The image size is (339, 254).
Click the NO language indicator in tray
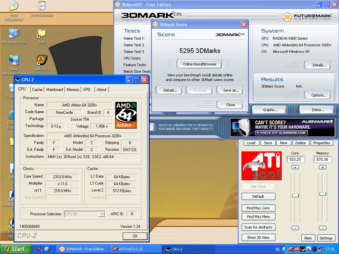278,249
